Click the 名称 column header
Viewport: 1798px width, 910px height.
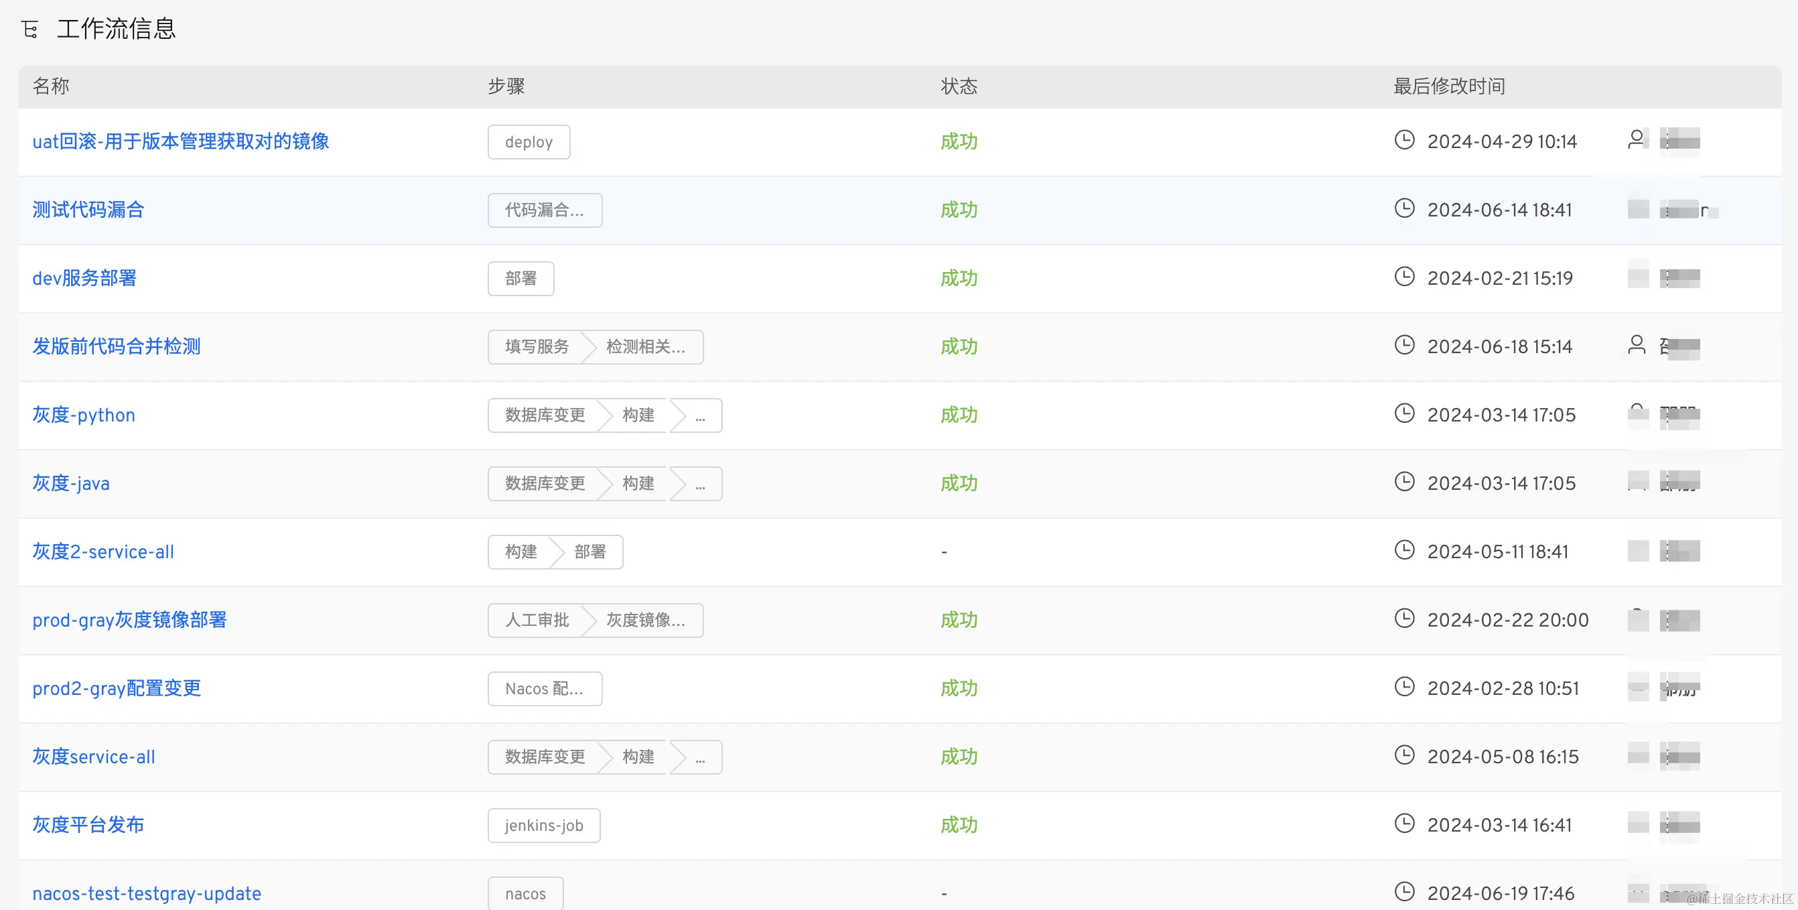[51, 86]
